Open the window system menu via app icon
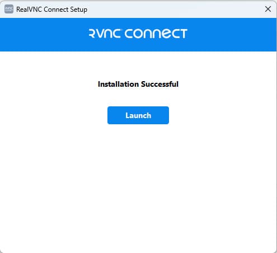277x253 pixels. tap(9, 9)
